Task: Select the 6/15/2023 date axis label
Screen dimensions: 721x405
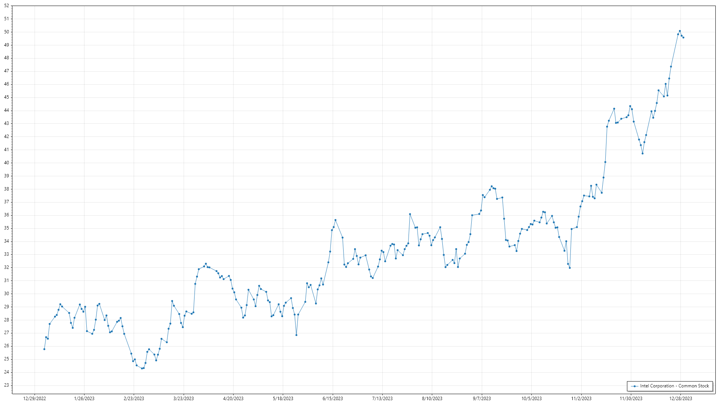Action: tap(333, 399)
